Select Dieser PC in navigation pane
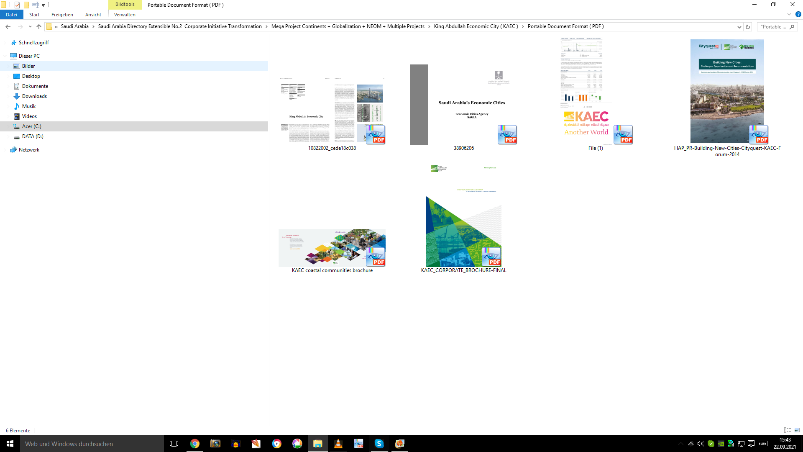 (29, 56)
